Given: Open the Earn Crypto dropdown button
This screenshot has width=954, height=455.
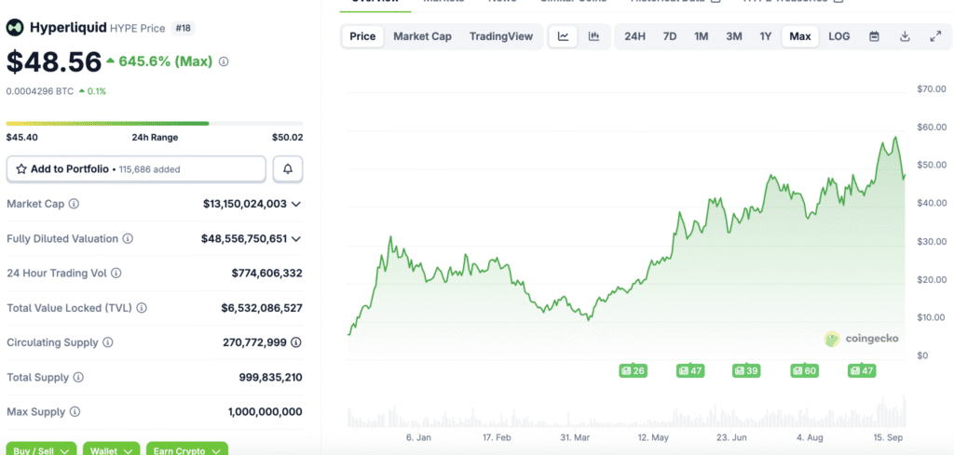Looking at the screenshot, I should tap(186, 449).
